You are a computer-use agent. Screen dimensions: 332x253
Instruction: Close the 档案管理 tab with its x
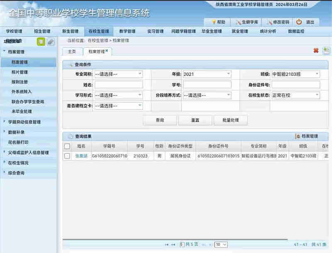(107, 50)
